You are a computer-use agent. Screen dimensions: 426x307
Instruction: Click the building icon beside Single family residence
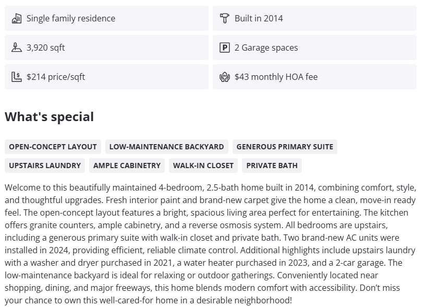point(17,18)
